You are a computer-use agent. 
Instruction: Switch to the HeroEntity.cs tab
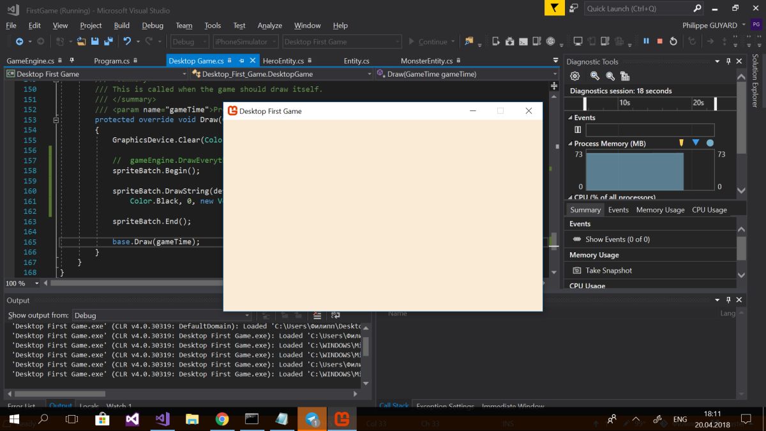283,61
